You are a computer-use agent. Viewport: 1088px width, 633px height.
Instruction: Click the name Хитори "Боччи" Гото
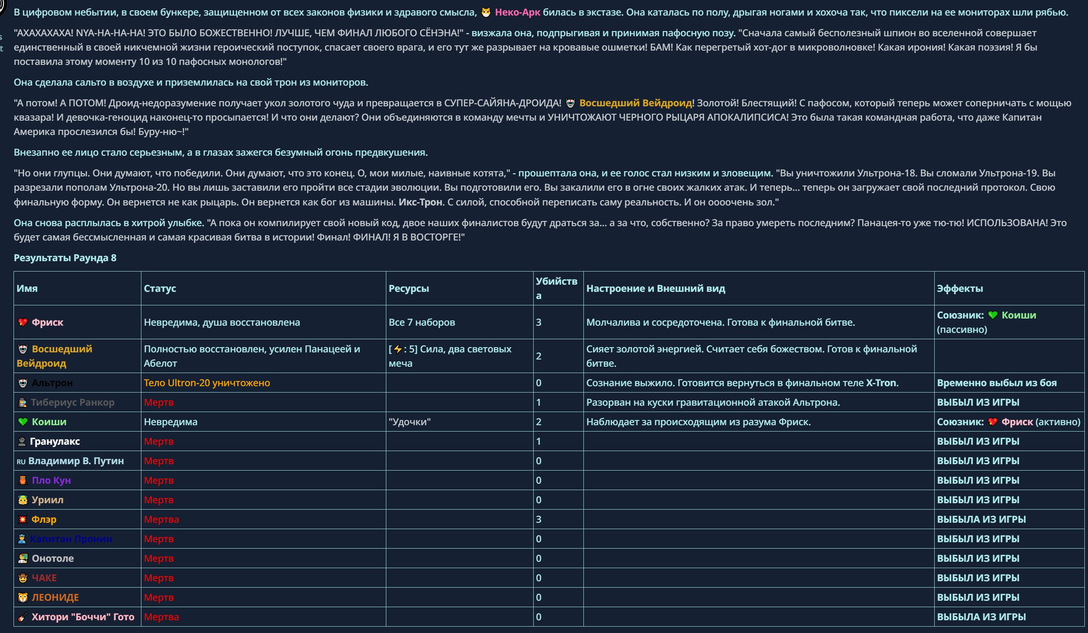[83, 617]
